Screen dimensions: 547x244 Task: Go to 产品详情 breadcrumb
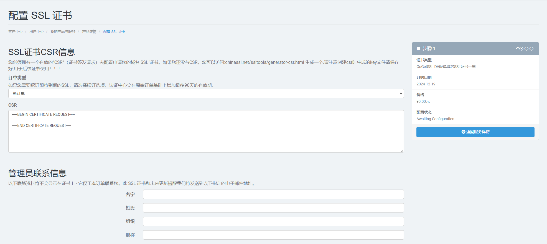pyautogui.click(x=89, y=32)
